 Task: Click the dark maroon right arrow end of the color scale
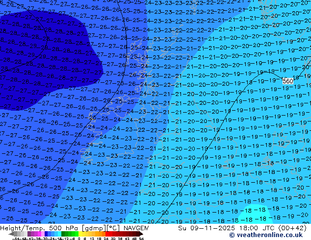point(141,234)
